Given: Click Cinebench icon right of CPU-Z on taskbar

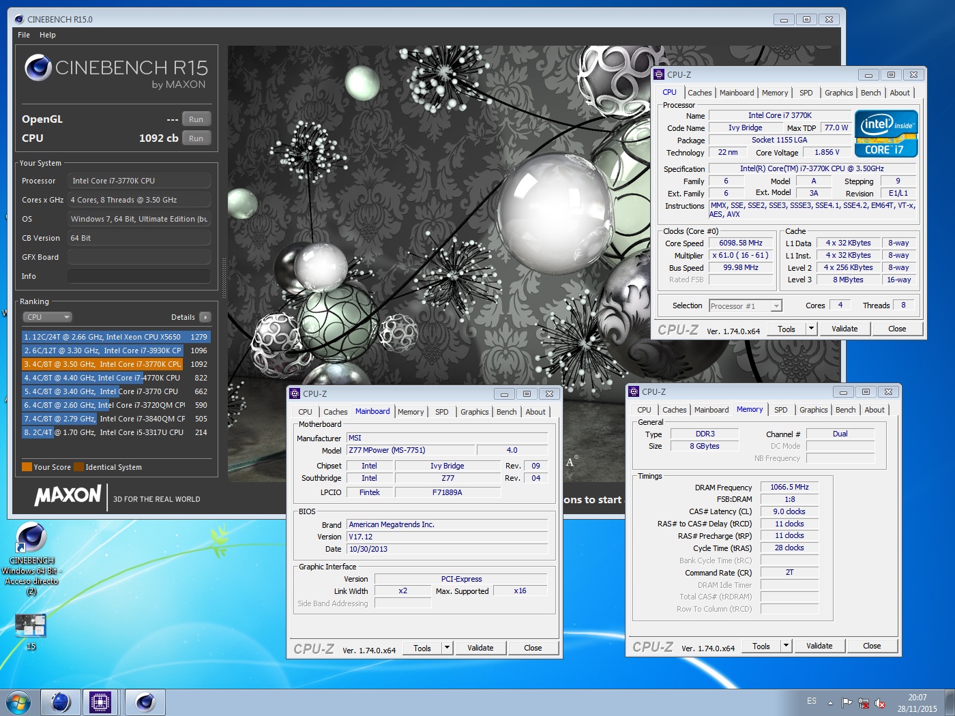Looking at the screenshot, I should click(145, 702).
